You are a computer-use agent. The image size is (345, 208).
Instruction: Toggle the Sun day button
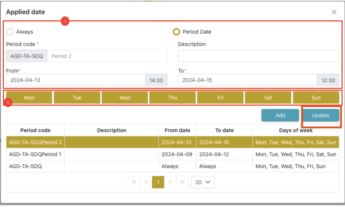tap(316, 98)
